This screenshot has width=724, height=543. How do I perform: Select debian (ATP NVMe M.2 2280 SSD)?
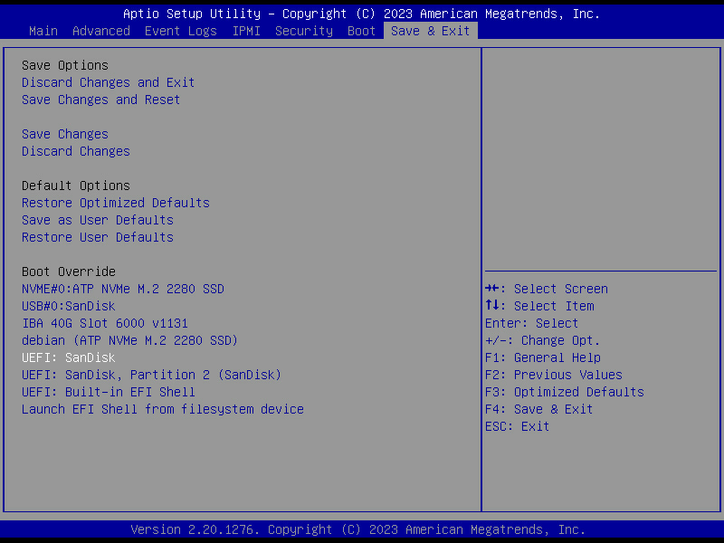tap(129, 341)
